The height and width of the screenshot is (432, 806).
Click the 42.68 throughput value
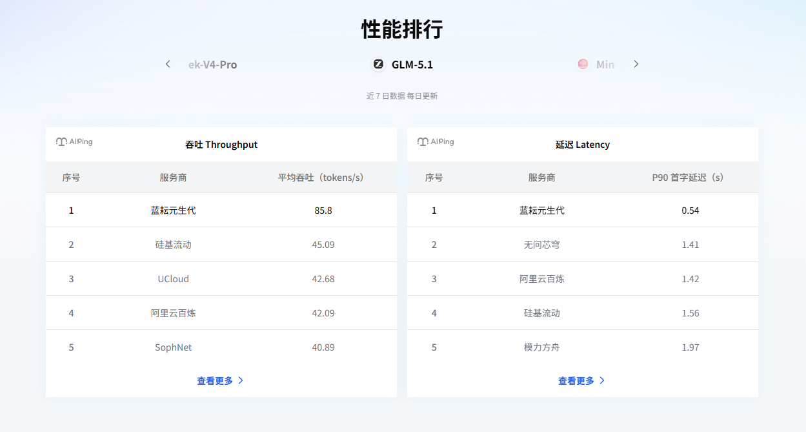click(323, 279)
